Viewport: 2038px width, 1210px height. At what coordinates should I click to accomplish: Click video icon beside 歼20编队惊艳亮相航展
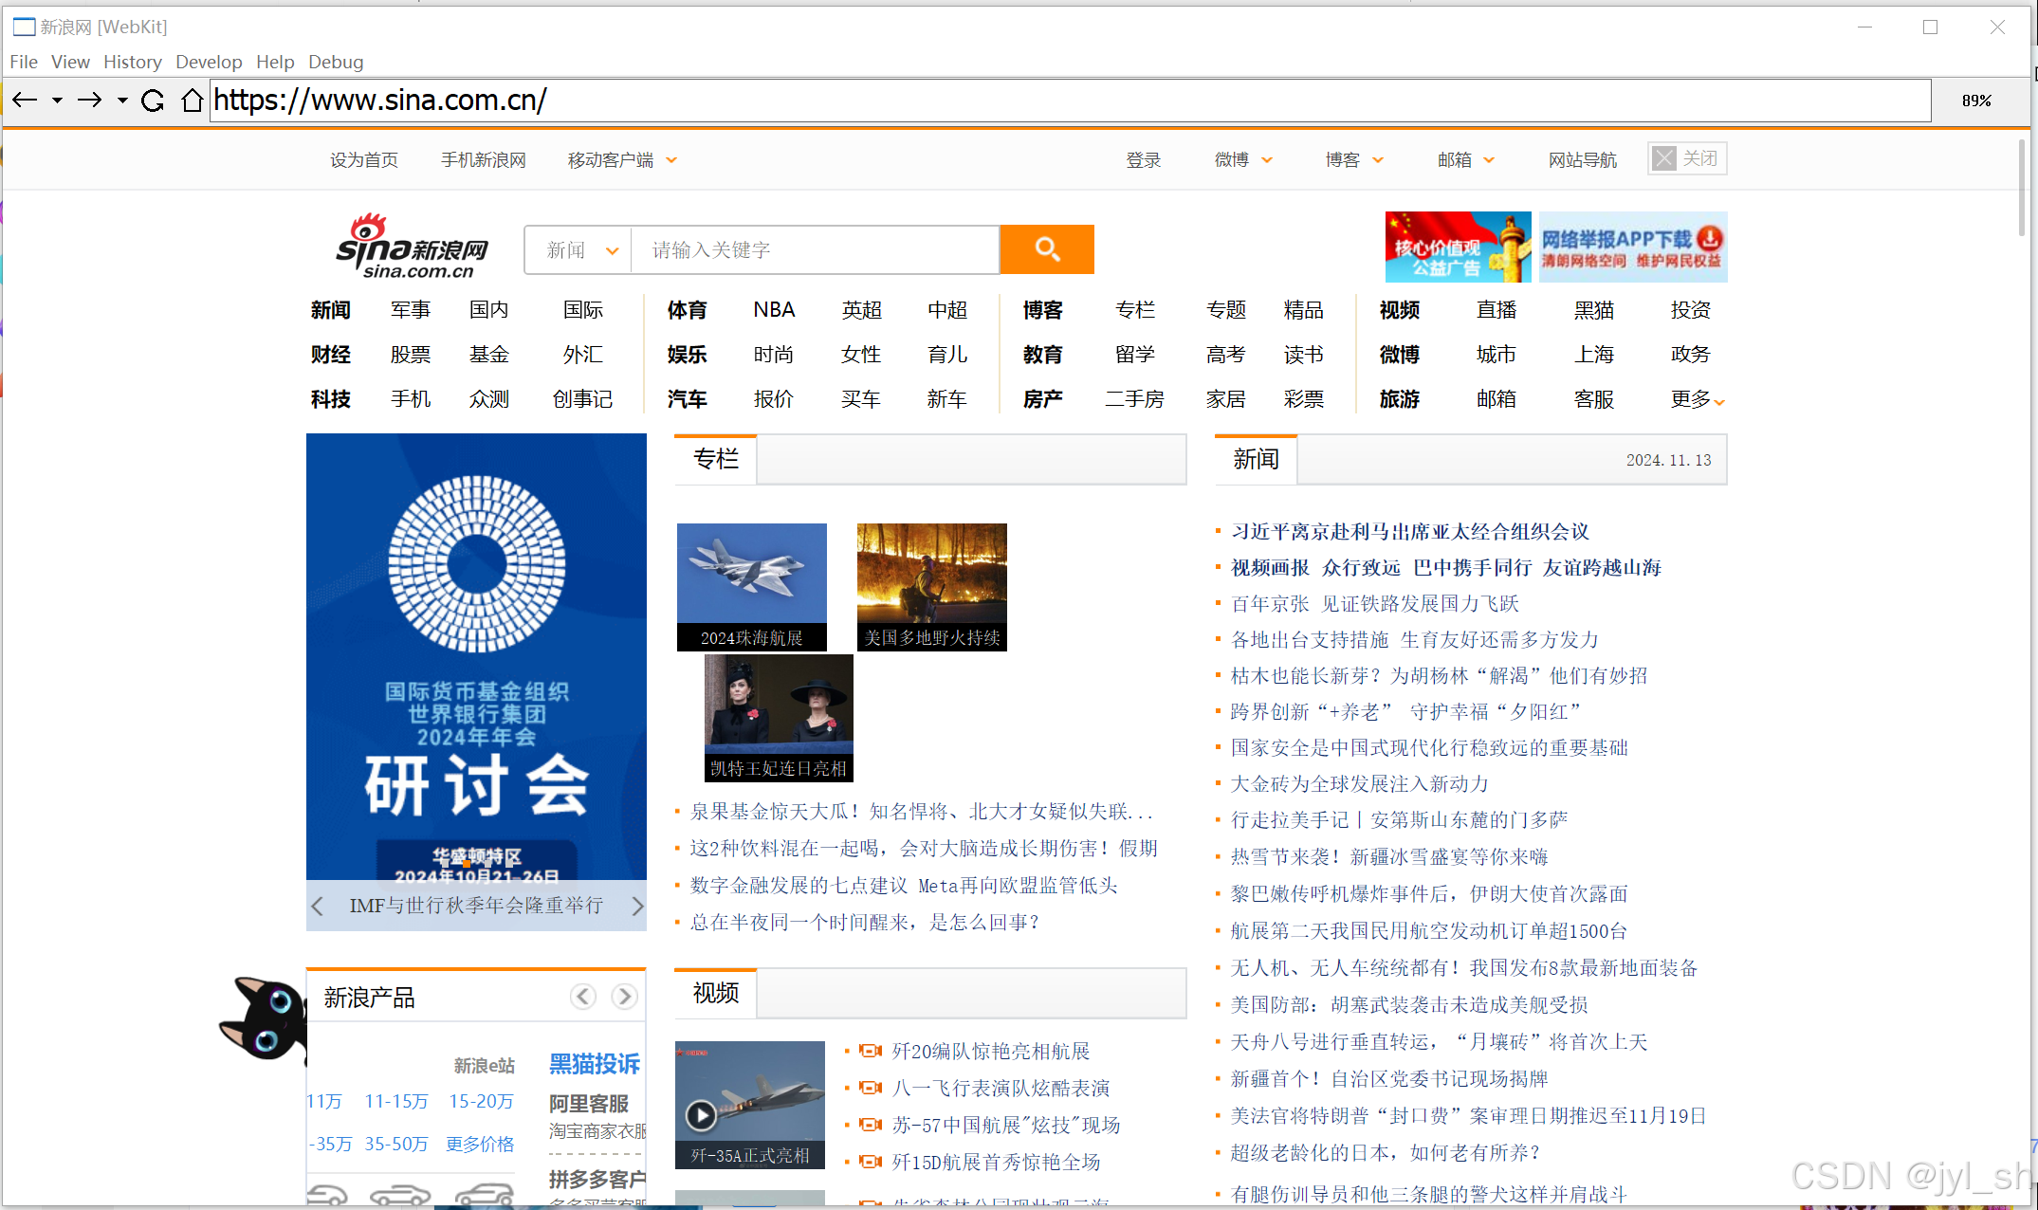click(x=870, y=1051)
